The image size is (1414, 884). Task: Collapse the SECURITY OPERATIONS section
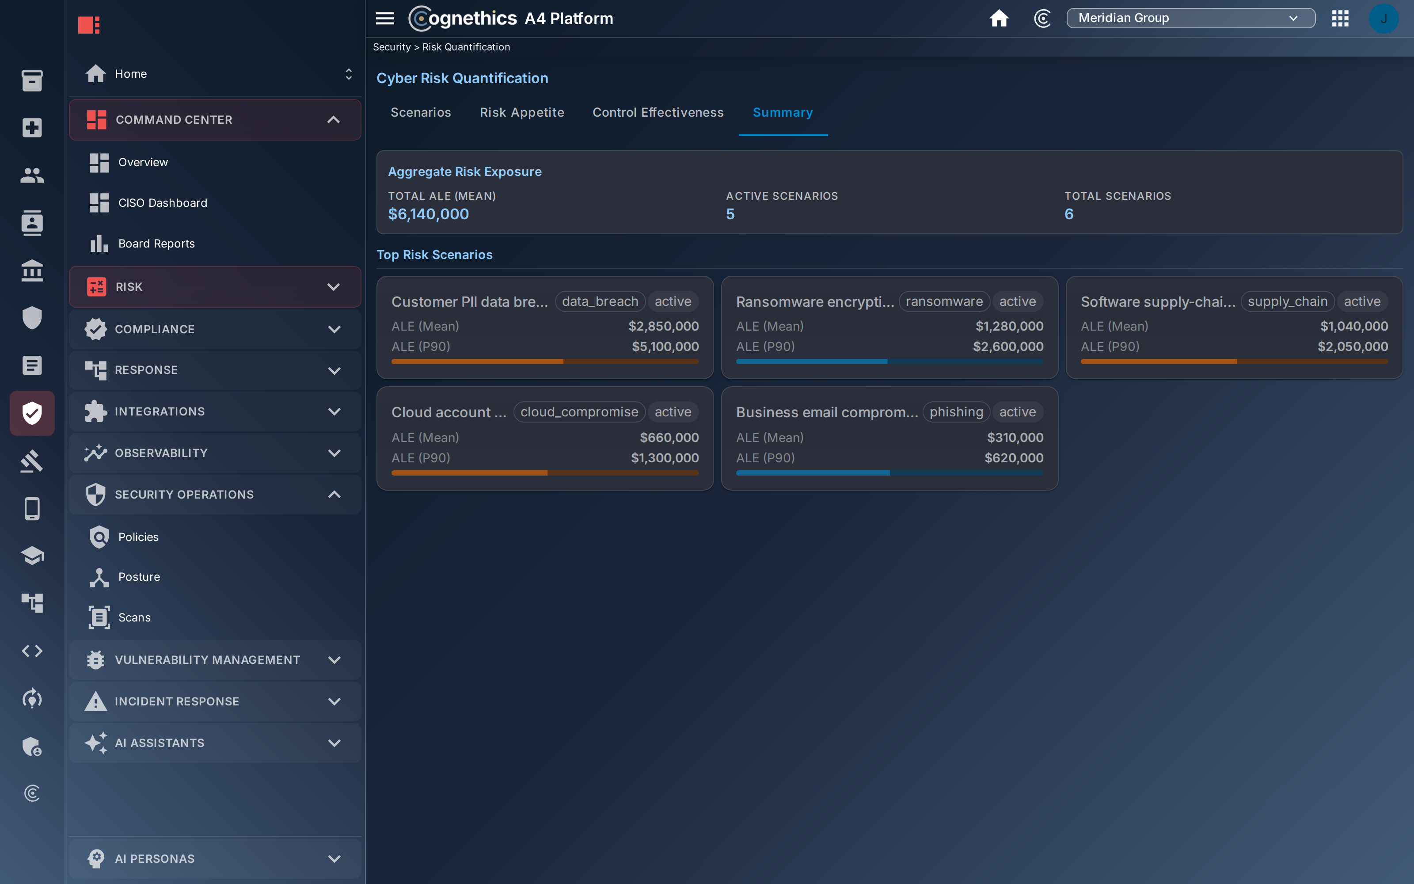click(x=215, y=495)
